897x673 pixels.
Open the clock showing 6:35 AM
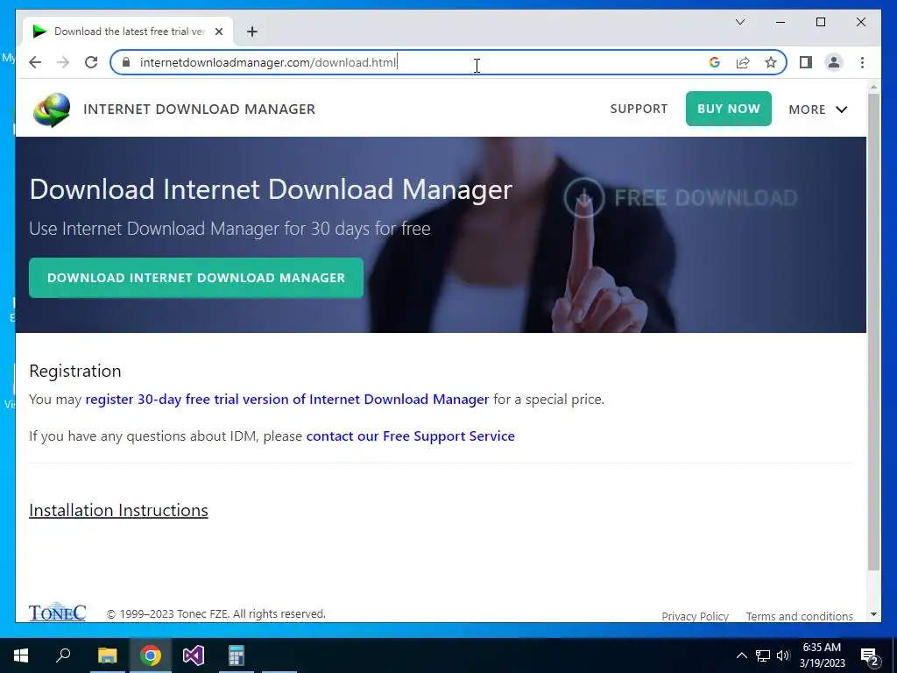[822, 655]
